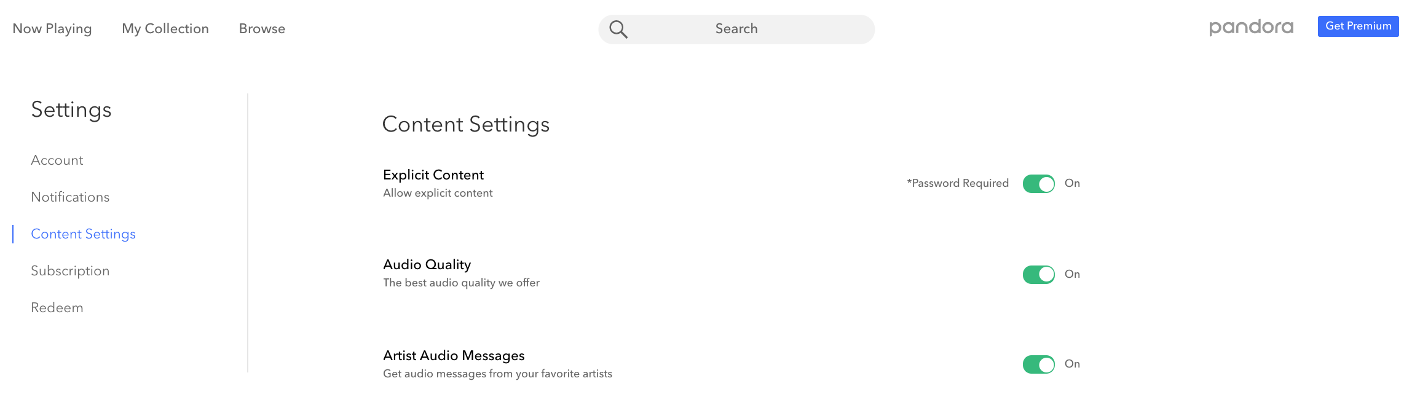Screen dimensions: 1420x413
Task: Turn off Artist Audio Messages
Action: pos(1039,364)
